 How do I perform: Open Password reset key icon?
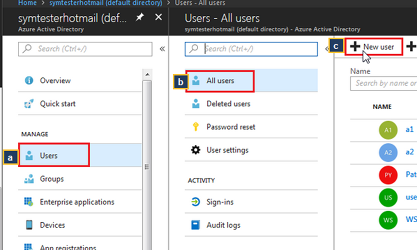click(196, 127)
